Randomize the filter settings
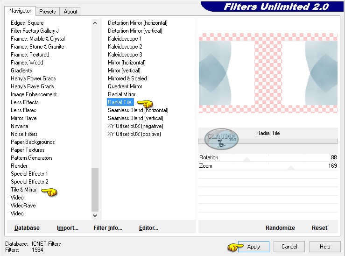 pos(280,228)
